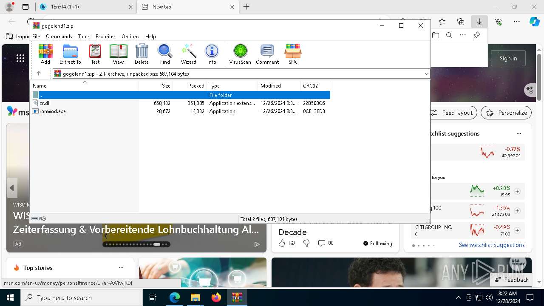The image size is (544, 306).
Task: Select the ronwod.exe file row
Action: tap(180, 111)
